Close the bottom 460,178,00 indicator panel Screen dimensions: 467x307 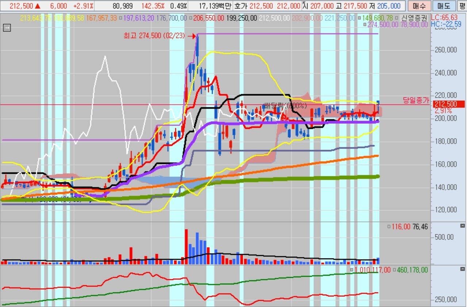point(463,269)
